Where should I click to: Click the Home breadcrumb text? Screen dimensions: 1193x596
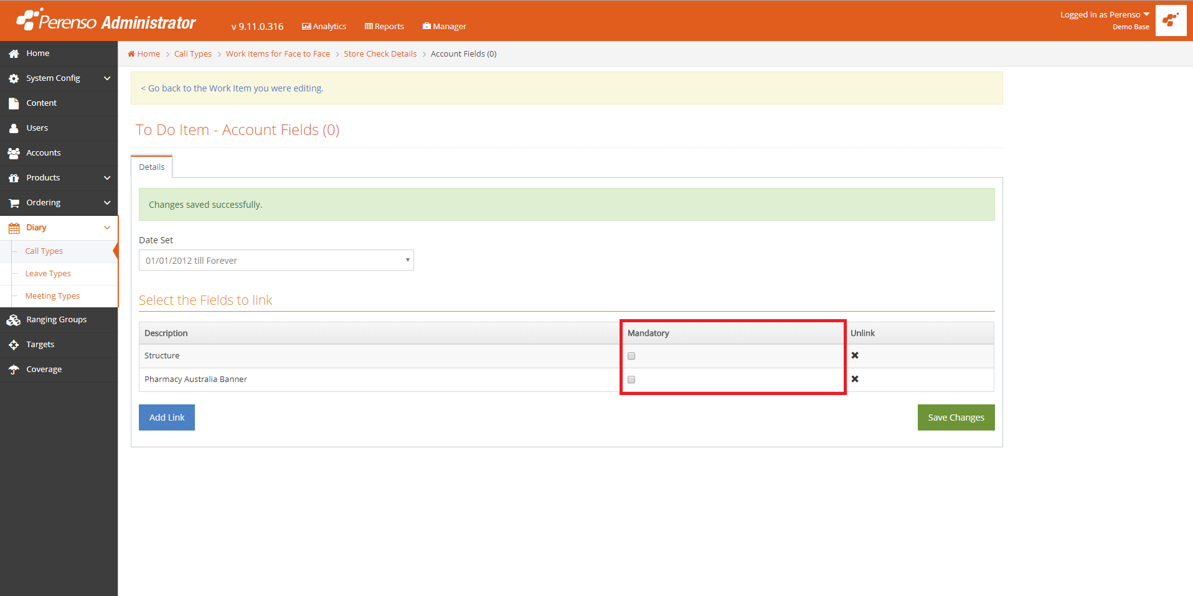pos(149,54)
